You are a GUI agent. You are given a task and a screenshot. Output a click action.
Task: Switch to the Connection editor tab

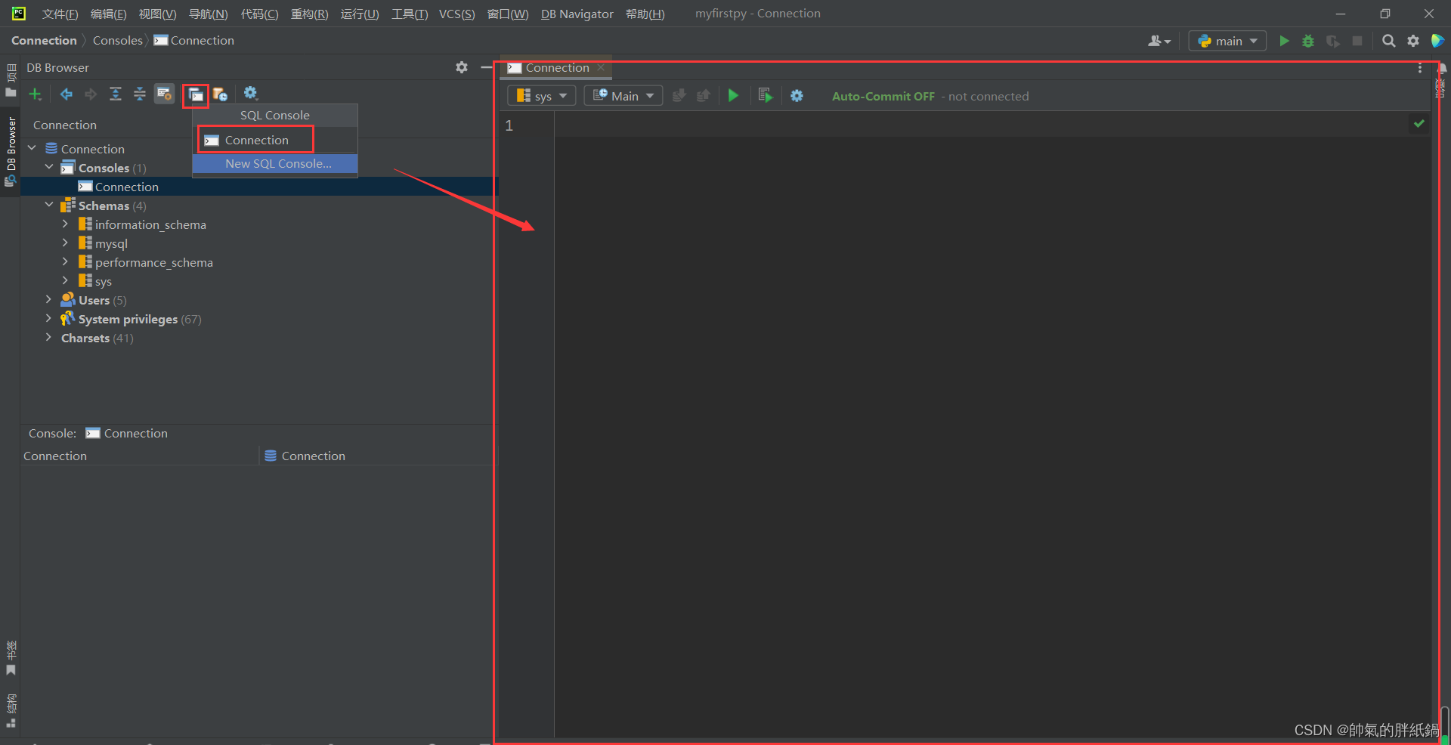(x=556, y=67)
